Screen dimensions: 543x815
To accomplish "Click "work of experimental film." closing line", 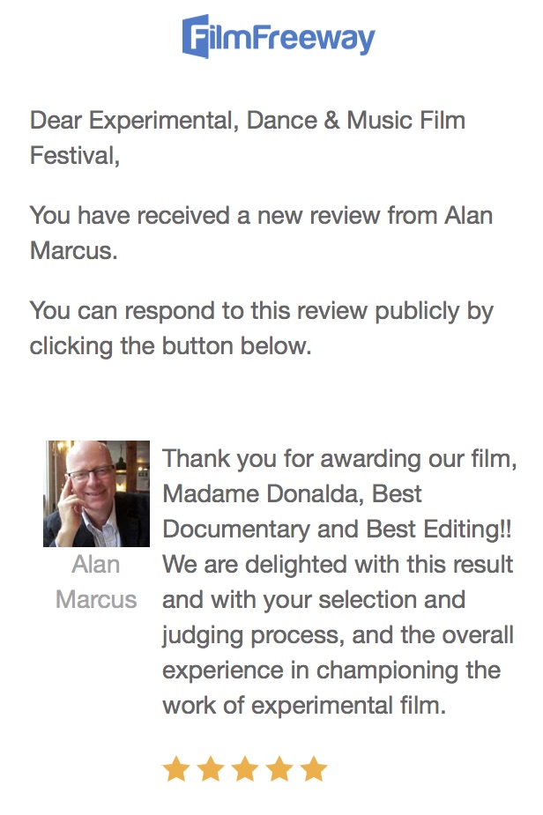I will click(304, 706).
